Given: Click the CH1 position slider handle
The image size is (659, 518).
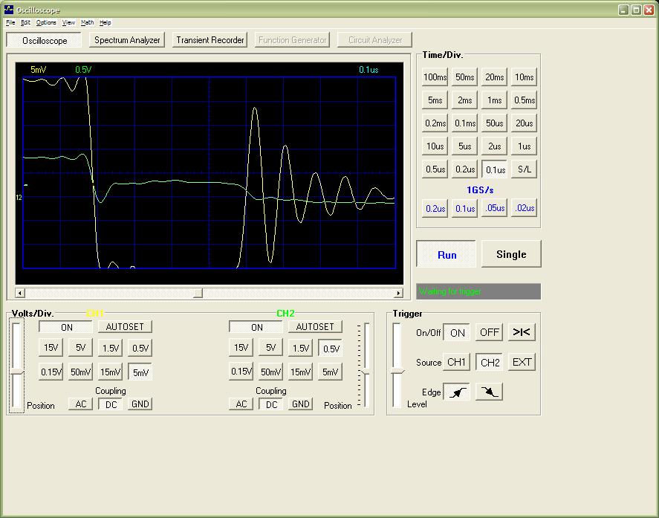Looking at the screenshot, I should pos(17,372).
